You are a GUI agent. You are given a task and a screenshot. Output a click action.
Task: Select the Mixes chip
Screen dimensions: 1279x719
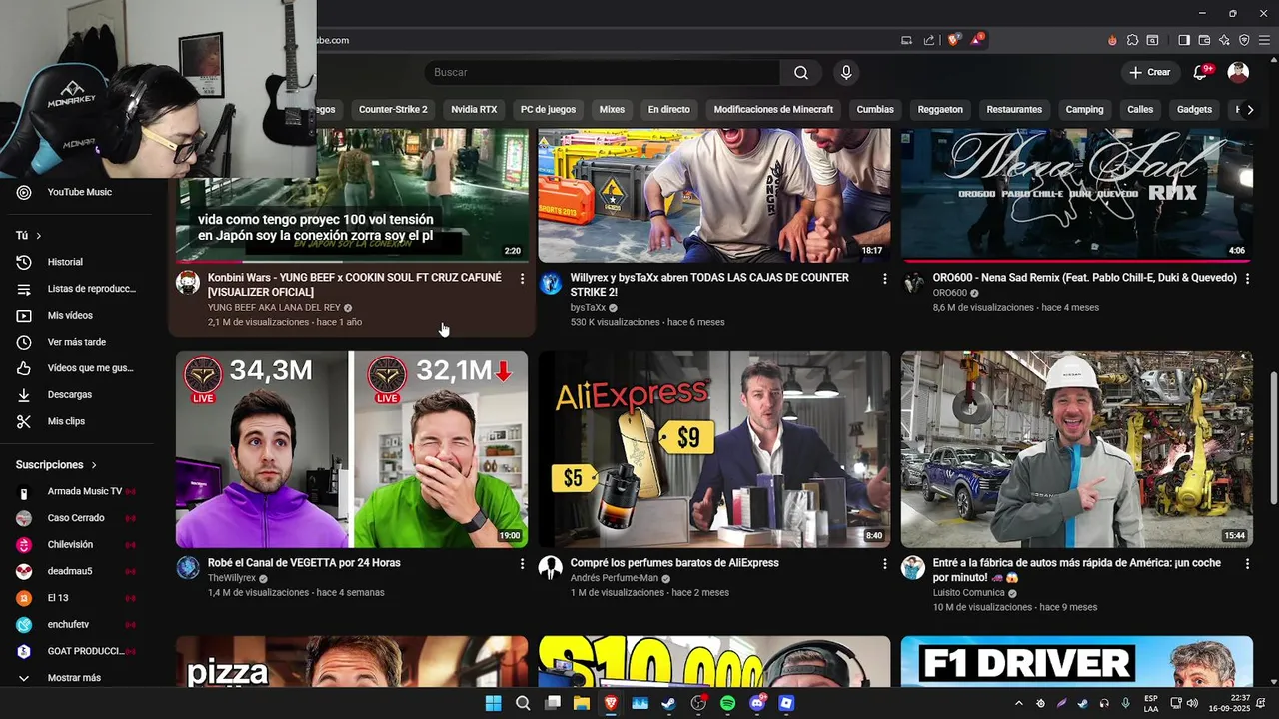(612, 109)
